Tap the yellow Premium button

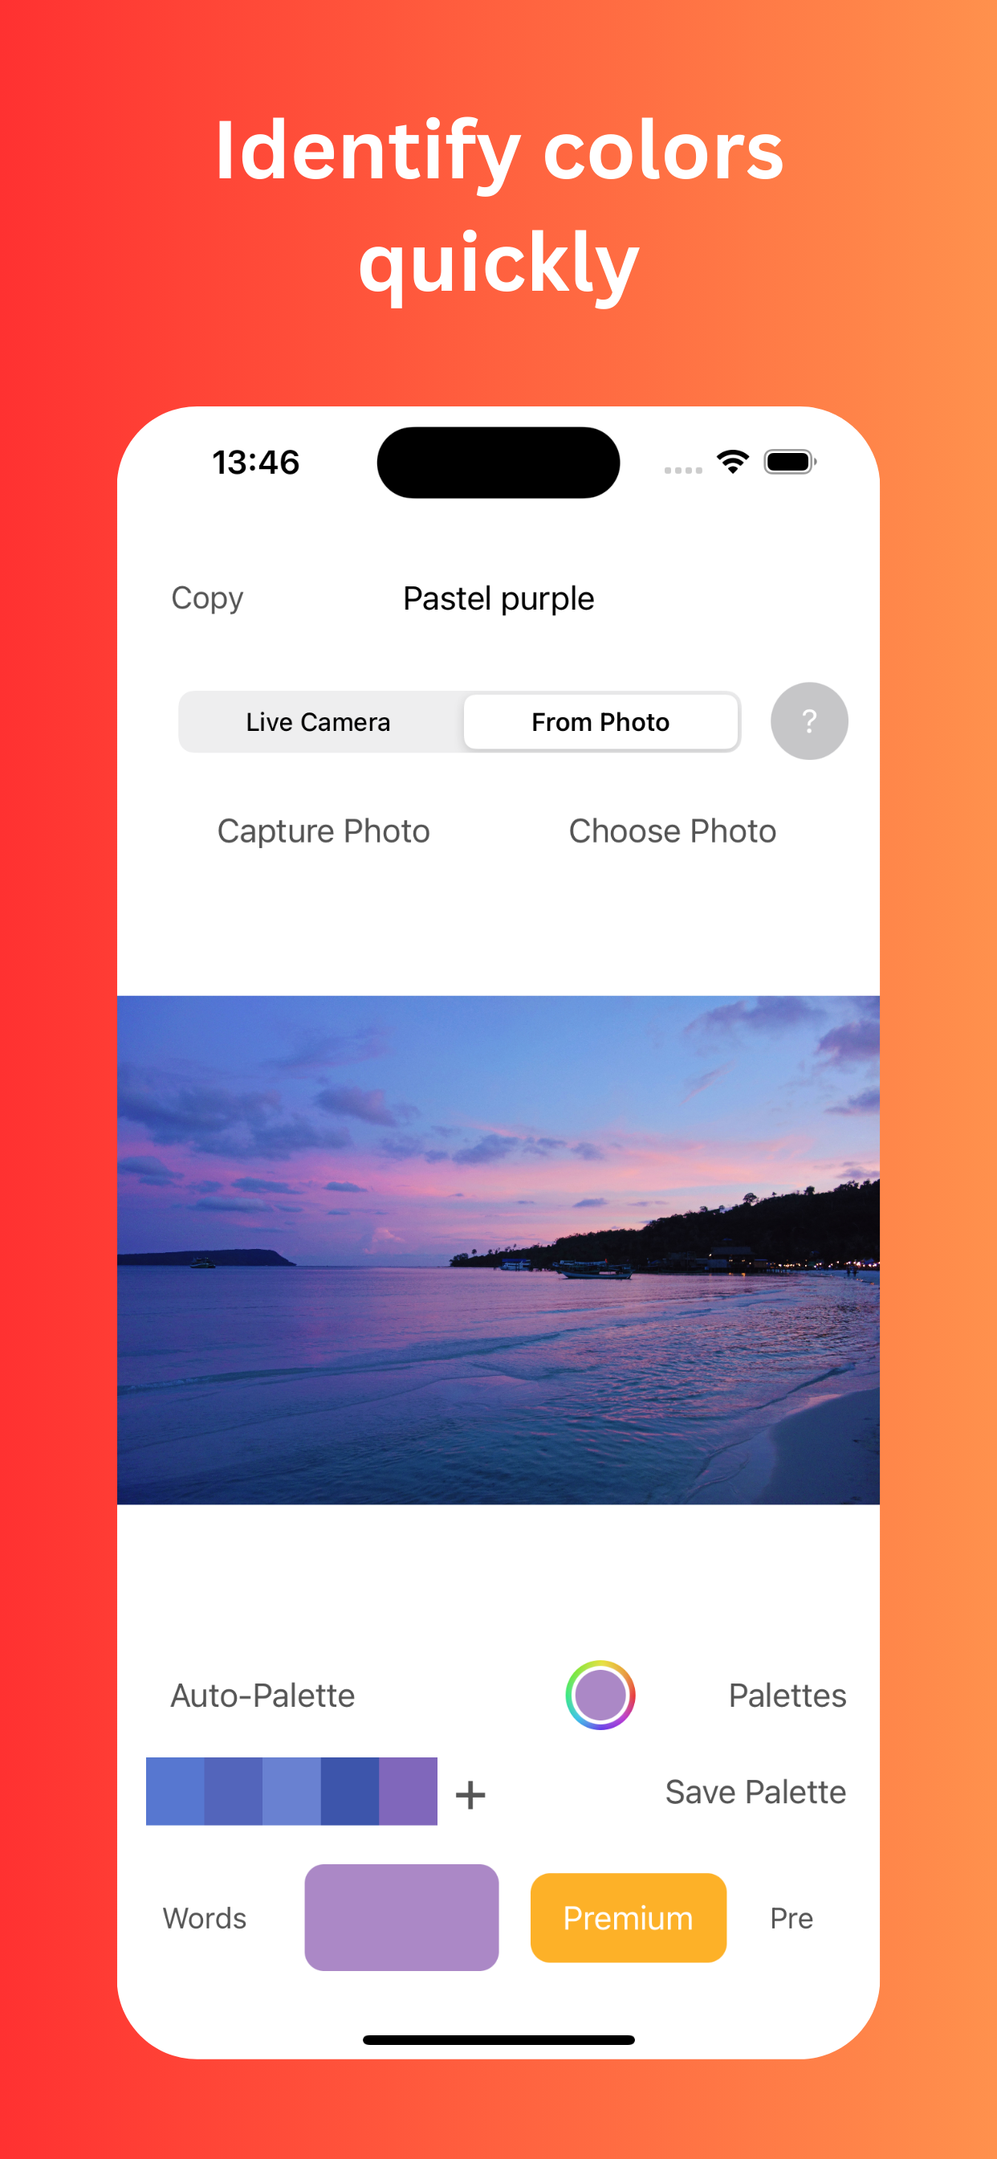click(x=629, y=1917)
